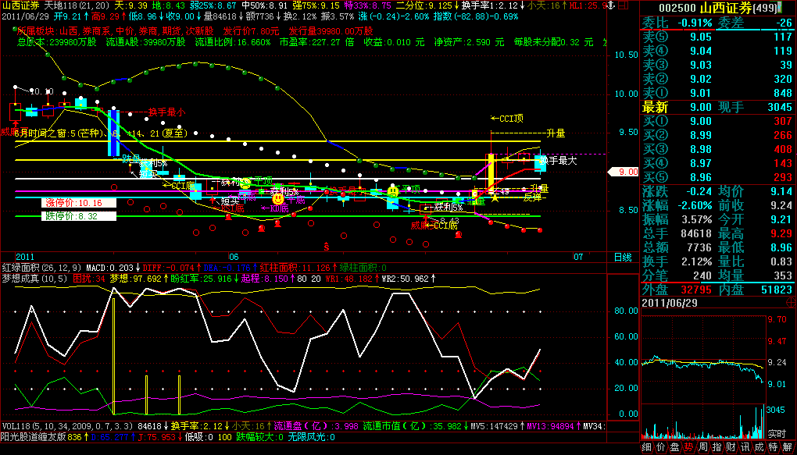
Task: Click the 10.10 high price label on chart
Action: point(41,92)
